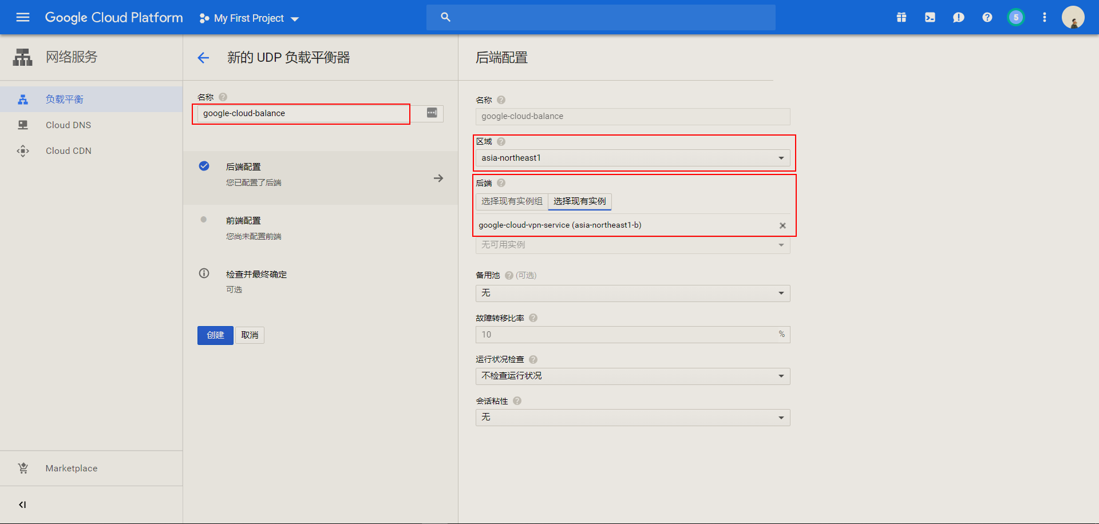
Task: Open the hamburger navigation menu
Action: [23, 17]
